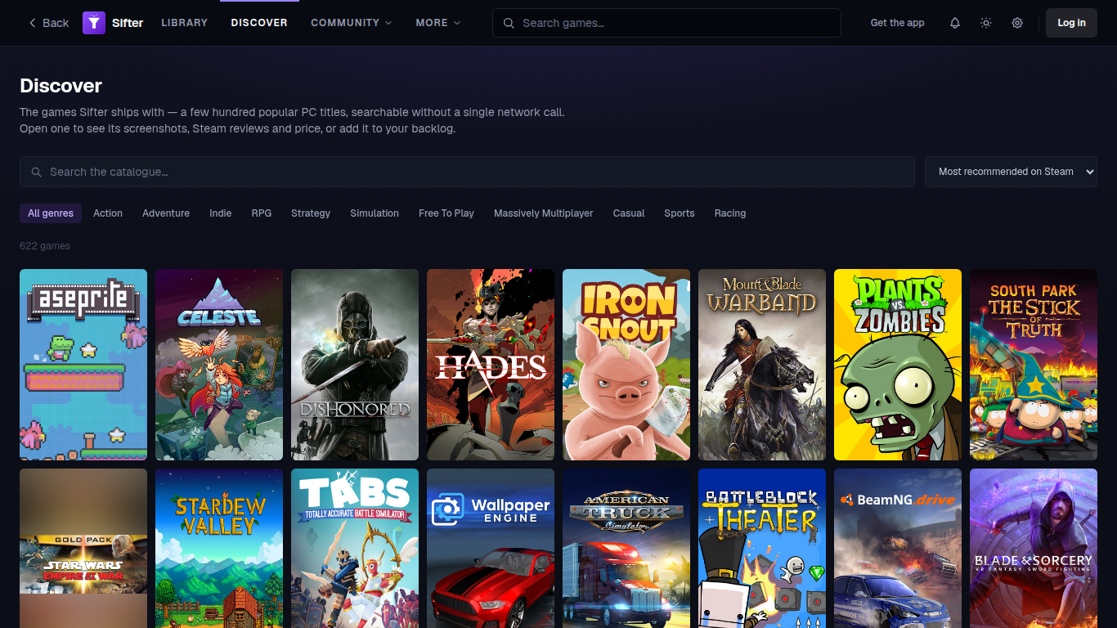
Task: Open the notifications bell
Action: [x=955, y=23]
